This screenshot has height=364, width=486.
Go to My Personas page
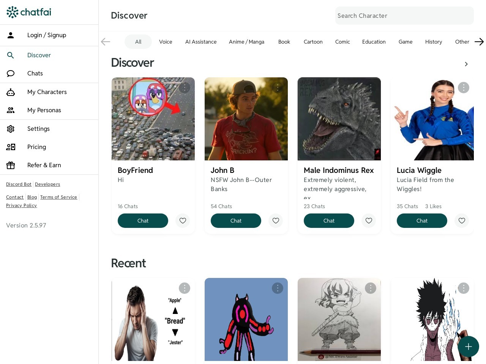click(44, 110)
